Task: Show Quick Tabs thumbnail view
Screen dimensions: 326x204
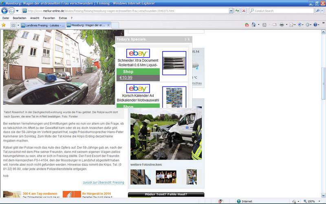Action: pos(13,25)
